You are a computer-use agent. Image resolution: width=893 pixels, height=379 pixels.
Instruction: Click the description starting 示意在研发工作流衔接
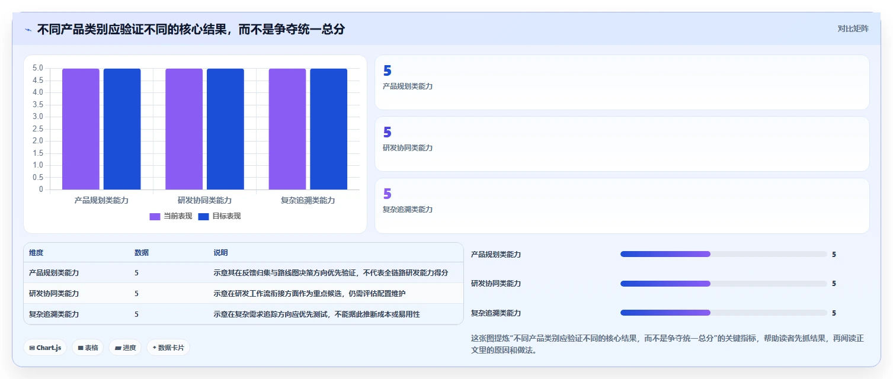pos(309,294)
